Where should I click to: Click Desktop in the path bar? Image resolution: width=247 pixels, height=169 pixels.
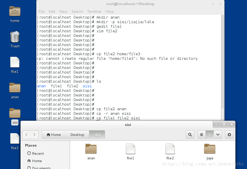click(x=77, y=135)
